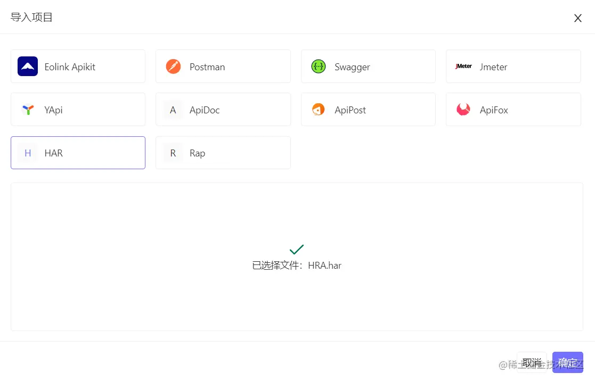595x381 pixels.
Task: Pick Jmeter as import source
Action: coord(514,67)
